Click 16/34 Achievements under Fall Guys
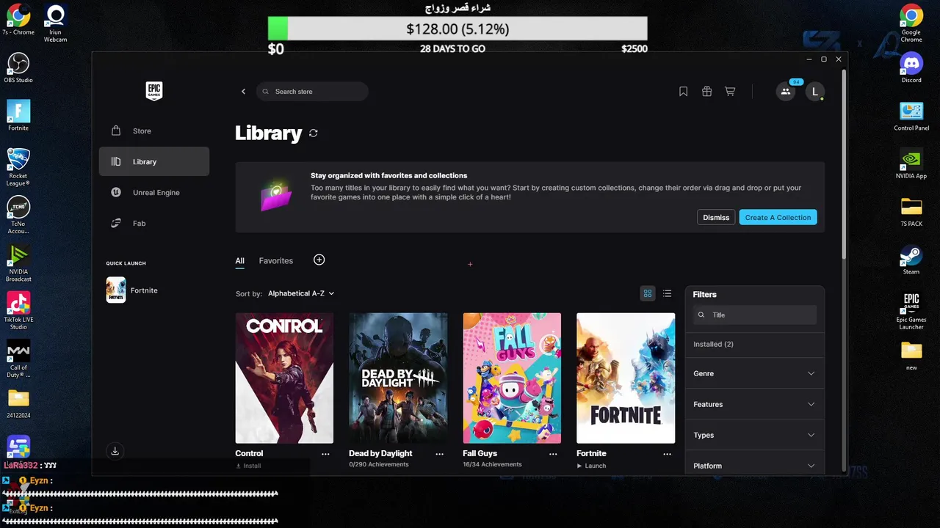Image resolution: width=940 pixels, height=528 pixels. pyautogui.click(x=492, y=465)
